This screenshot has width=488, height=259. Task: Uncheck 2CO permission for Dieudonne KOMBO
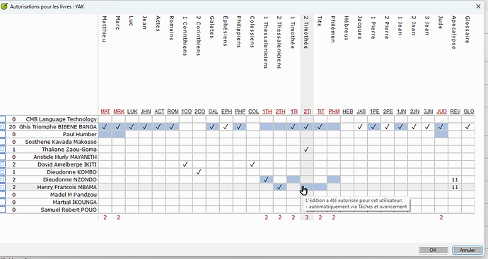199,171
